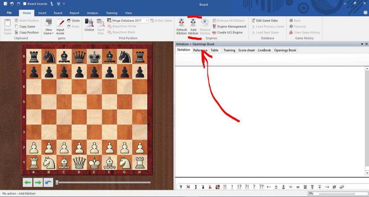Open the Report ribbon tab

click(74, 13)
